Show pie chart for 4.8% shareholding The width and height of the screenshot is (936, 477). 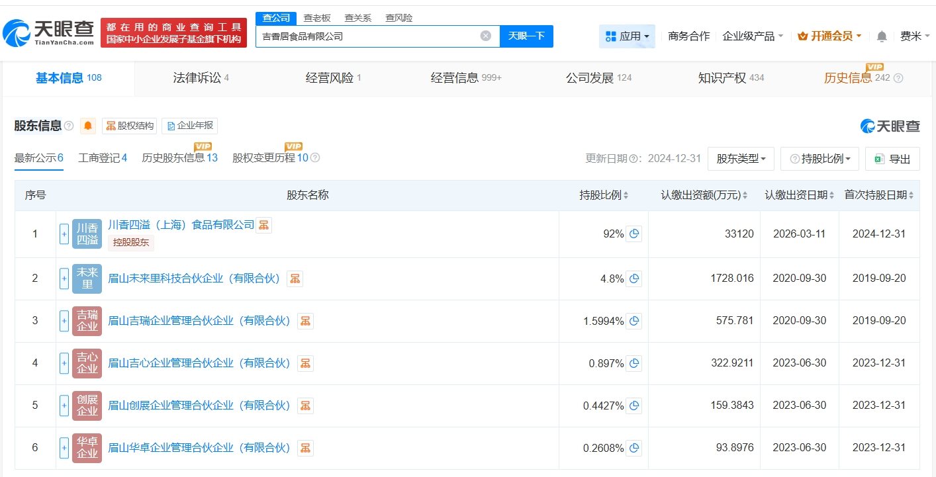633,279
